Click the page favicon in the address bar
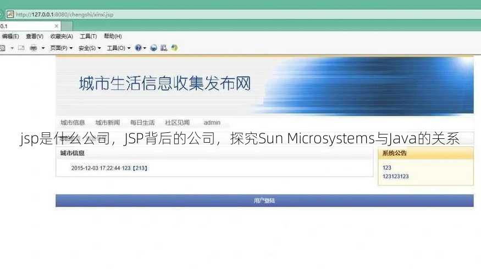 pyautogui.click(x=10, y=14)
